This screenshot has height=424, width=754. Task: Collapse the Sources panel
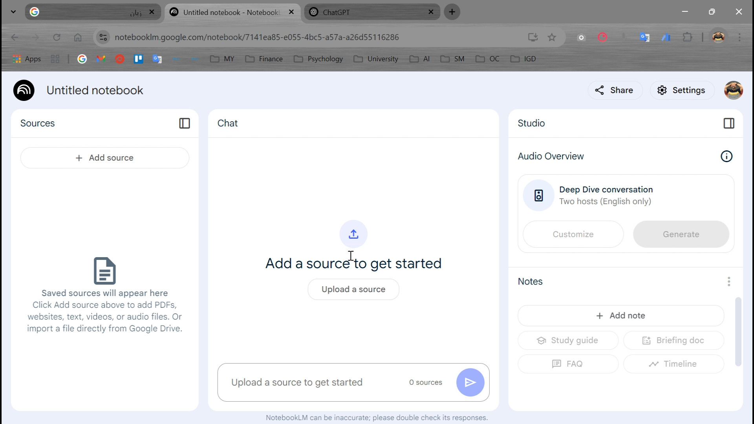[x=185, y=123]
